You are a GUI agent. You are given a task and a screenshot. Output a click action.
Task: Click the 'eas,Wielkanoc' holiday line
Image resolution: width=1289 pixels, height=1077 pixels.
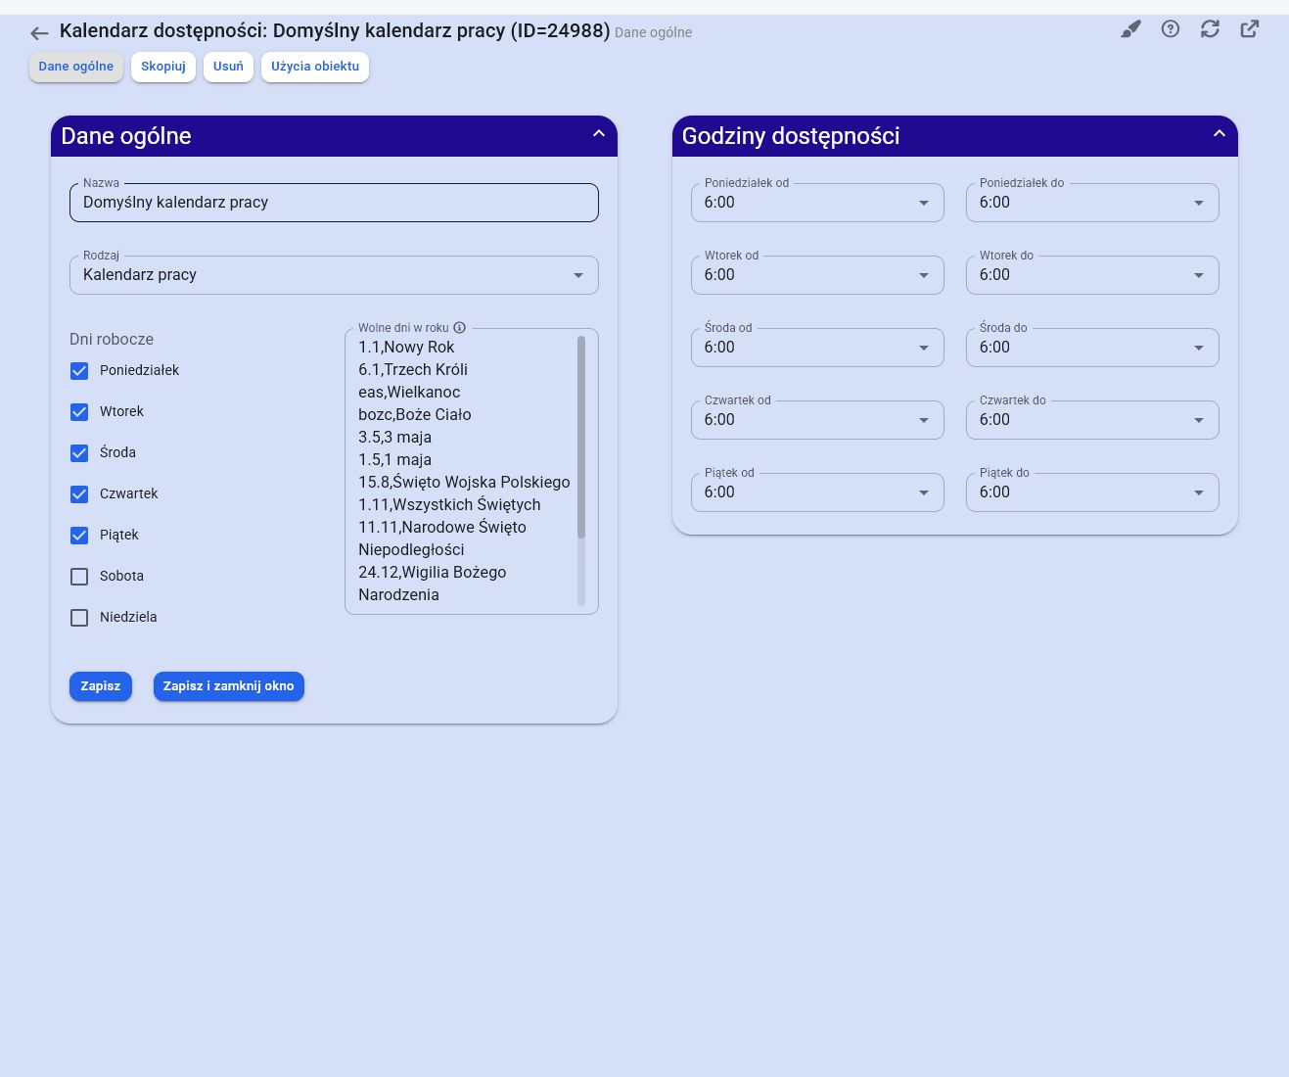(409, 393)
